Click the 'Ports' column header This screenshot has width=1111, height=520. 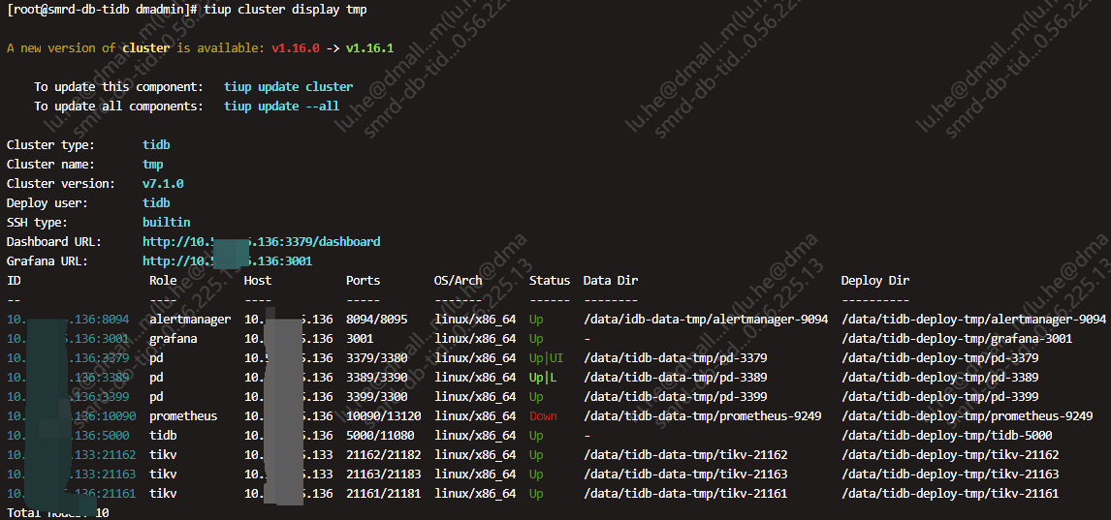[363, 280]
